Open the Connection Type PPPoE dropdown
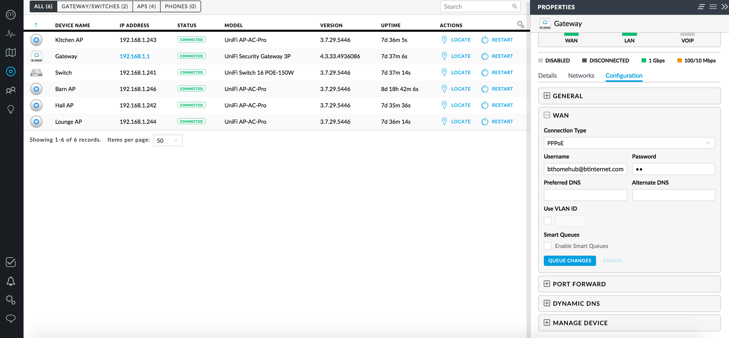 629,143
